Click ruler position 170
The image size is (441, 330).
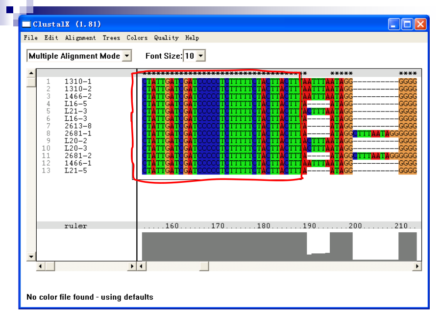218,226
